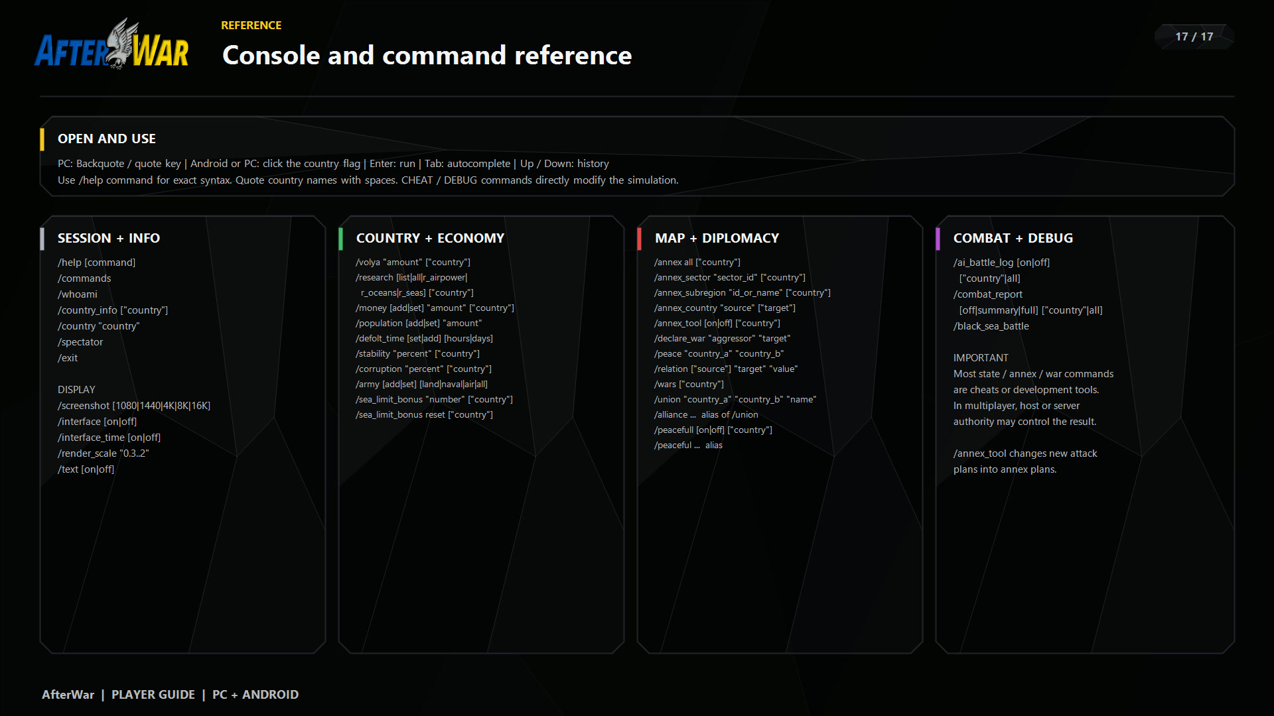This screenshot has height=716, width=1274.
Task: Click the r_oceans|r_seas continuation line
Action: 417,293
